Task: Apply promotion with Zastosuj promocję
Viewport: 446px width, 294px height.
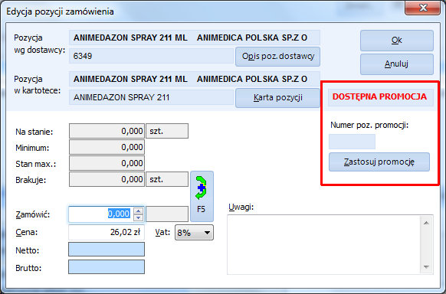Action: (x=379, y=162)
